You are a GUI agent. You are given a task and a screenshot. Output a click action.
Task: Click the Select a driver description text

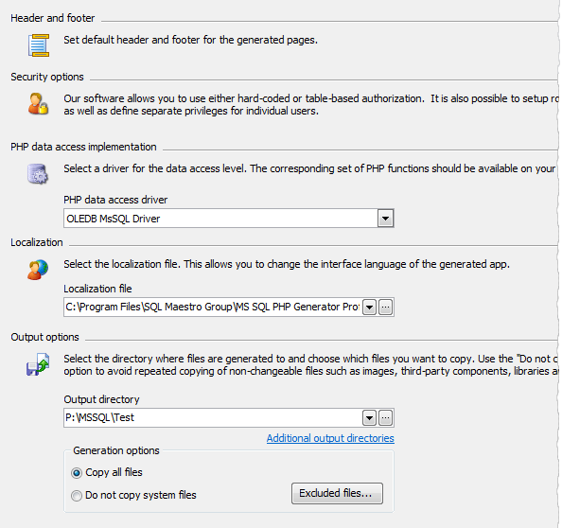(309, 168)
